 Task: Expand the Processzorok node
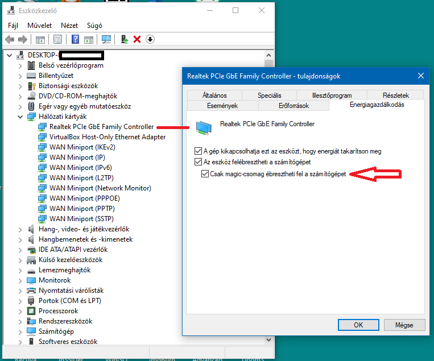click(20, 312)
